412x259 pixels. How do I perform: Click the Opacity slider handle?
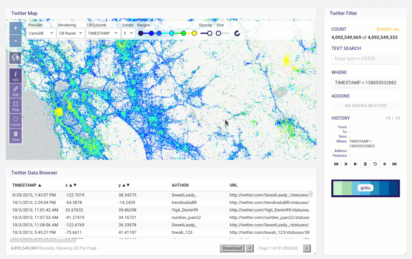(x=209, y=33)
